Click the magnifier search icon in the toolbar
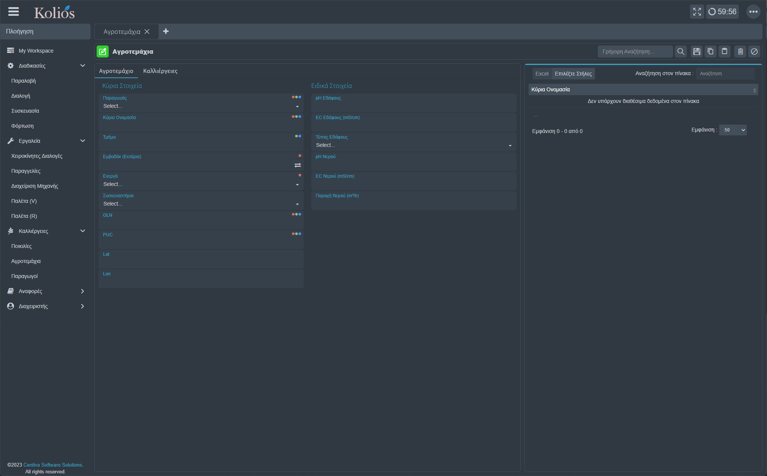 pyautogui.click(x=681, y=51)
